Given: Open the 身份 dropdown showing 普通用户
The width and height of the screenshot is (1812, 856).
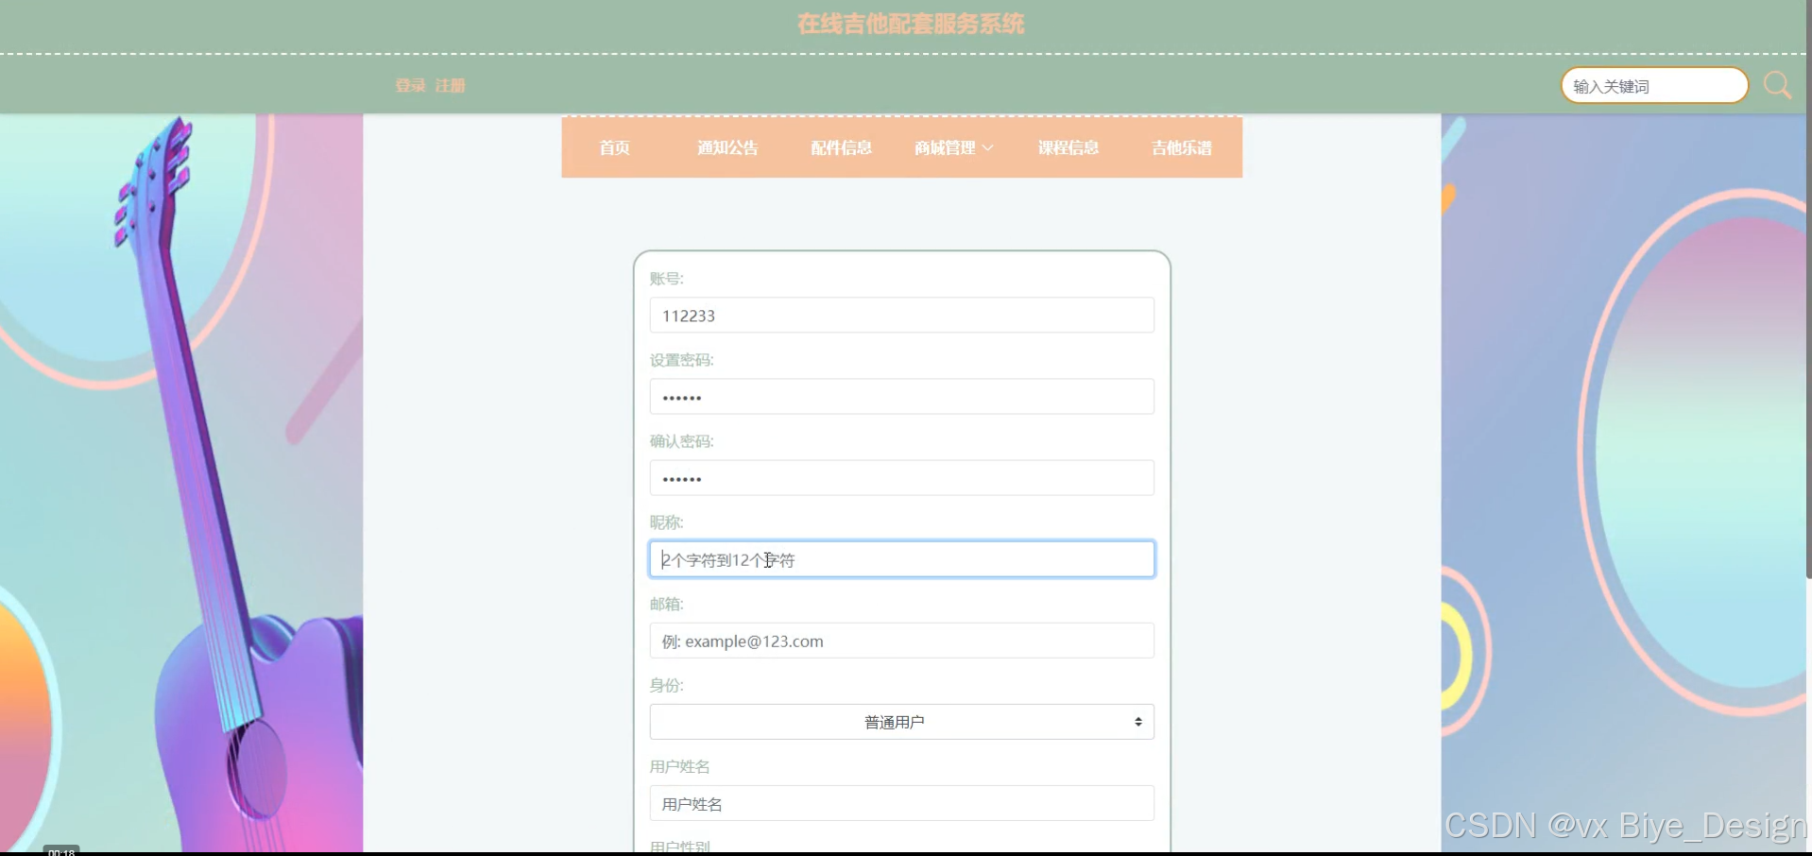Looking at the screenshot, I should [x=901, y=722].
